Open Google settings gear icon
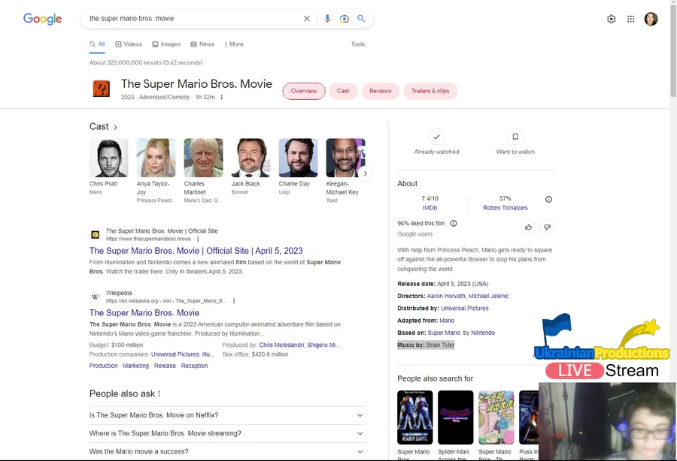677x461 pixels. click(x=611, y=19)
